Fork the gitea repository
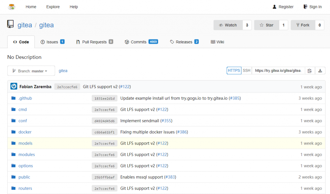The width and height of the screenshot is (330, 194). (303, 25)
